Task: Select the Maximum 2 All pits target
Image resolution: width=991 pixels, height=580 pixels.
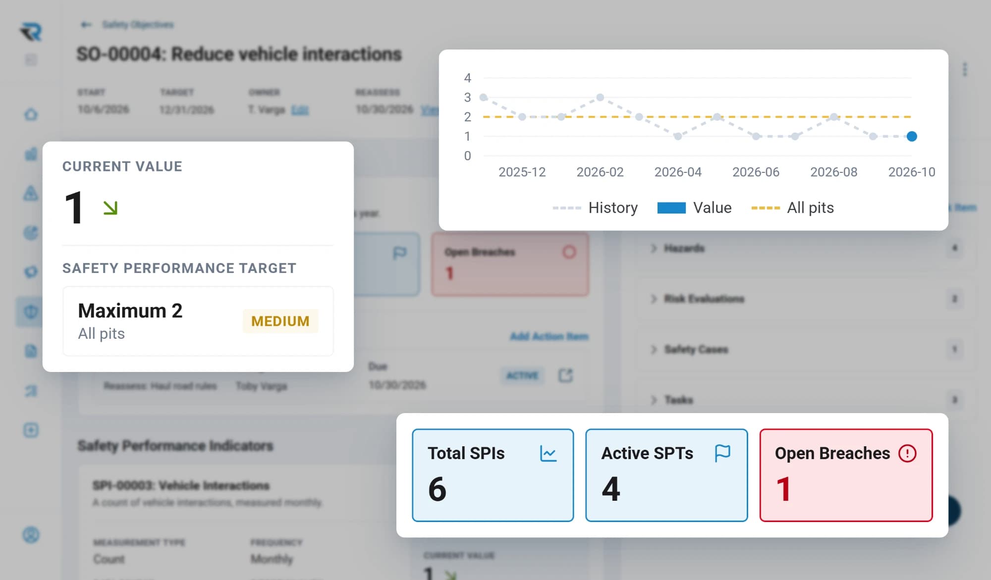Action: tap(198, 321)
